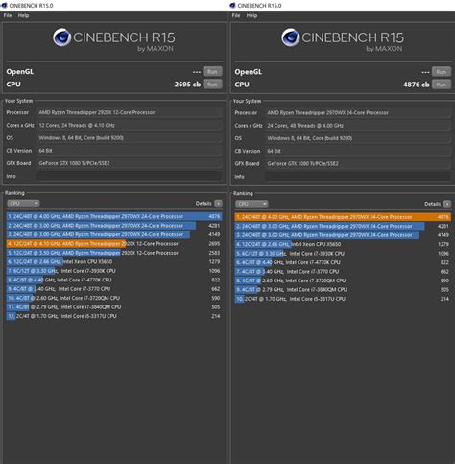Viewport: 455px width, 464px height.
Task: Select rank 3 row scoring 4149 in right window
Action: click(x=343, y=235)
